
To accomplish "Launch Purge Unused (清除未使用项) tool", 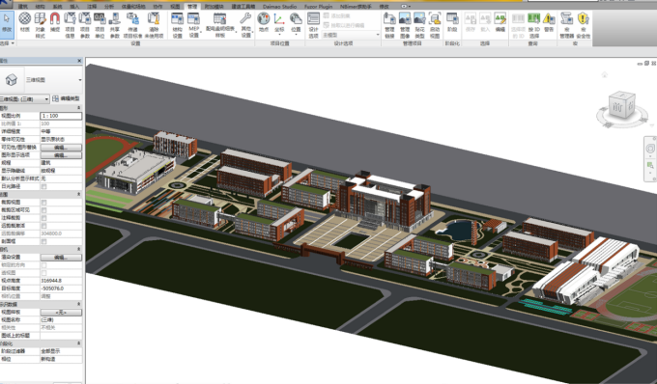I will pos(154,25).
